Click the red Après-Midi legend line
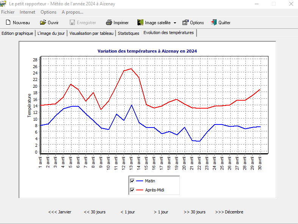 (139, 190)
